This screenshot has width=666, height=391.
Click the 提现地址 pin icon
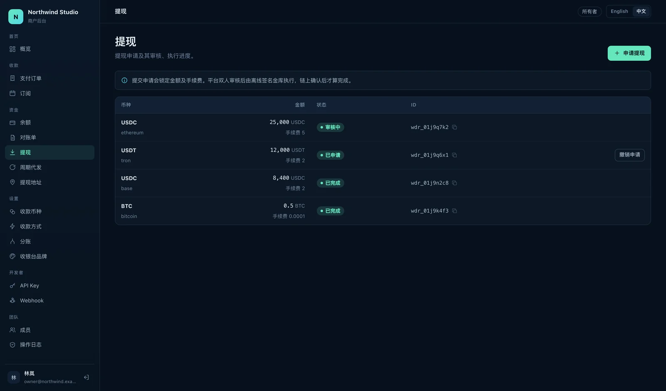12,182
